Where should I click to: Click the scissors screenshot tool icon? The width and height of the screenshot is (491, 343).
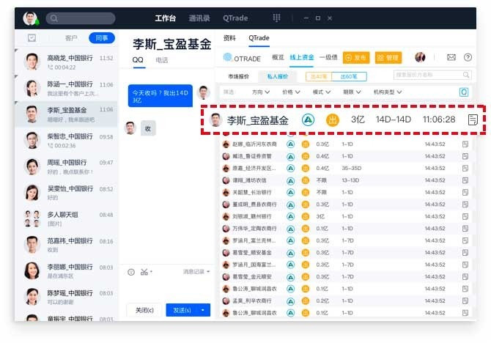click(x=144, y=272)
